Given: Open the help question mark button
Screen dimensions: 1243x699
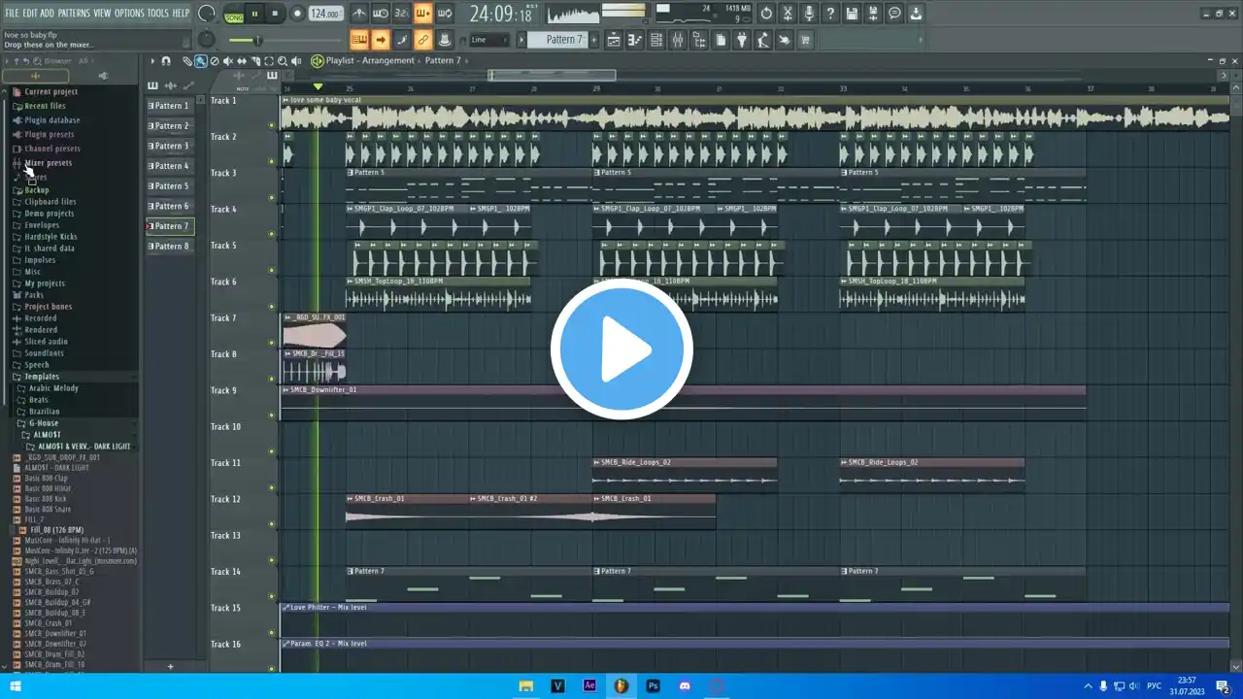Looking at the screenshot, I should [x=830, y=14].
